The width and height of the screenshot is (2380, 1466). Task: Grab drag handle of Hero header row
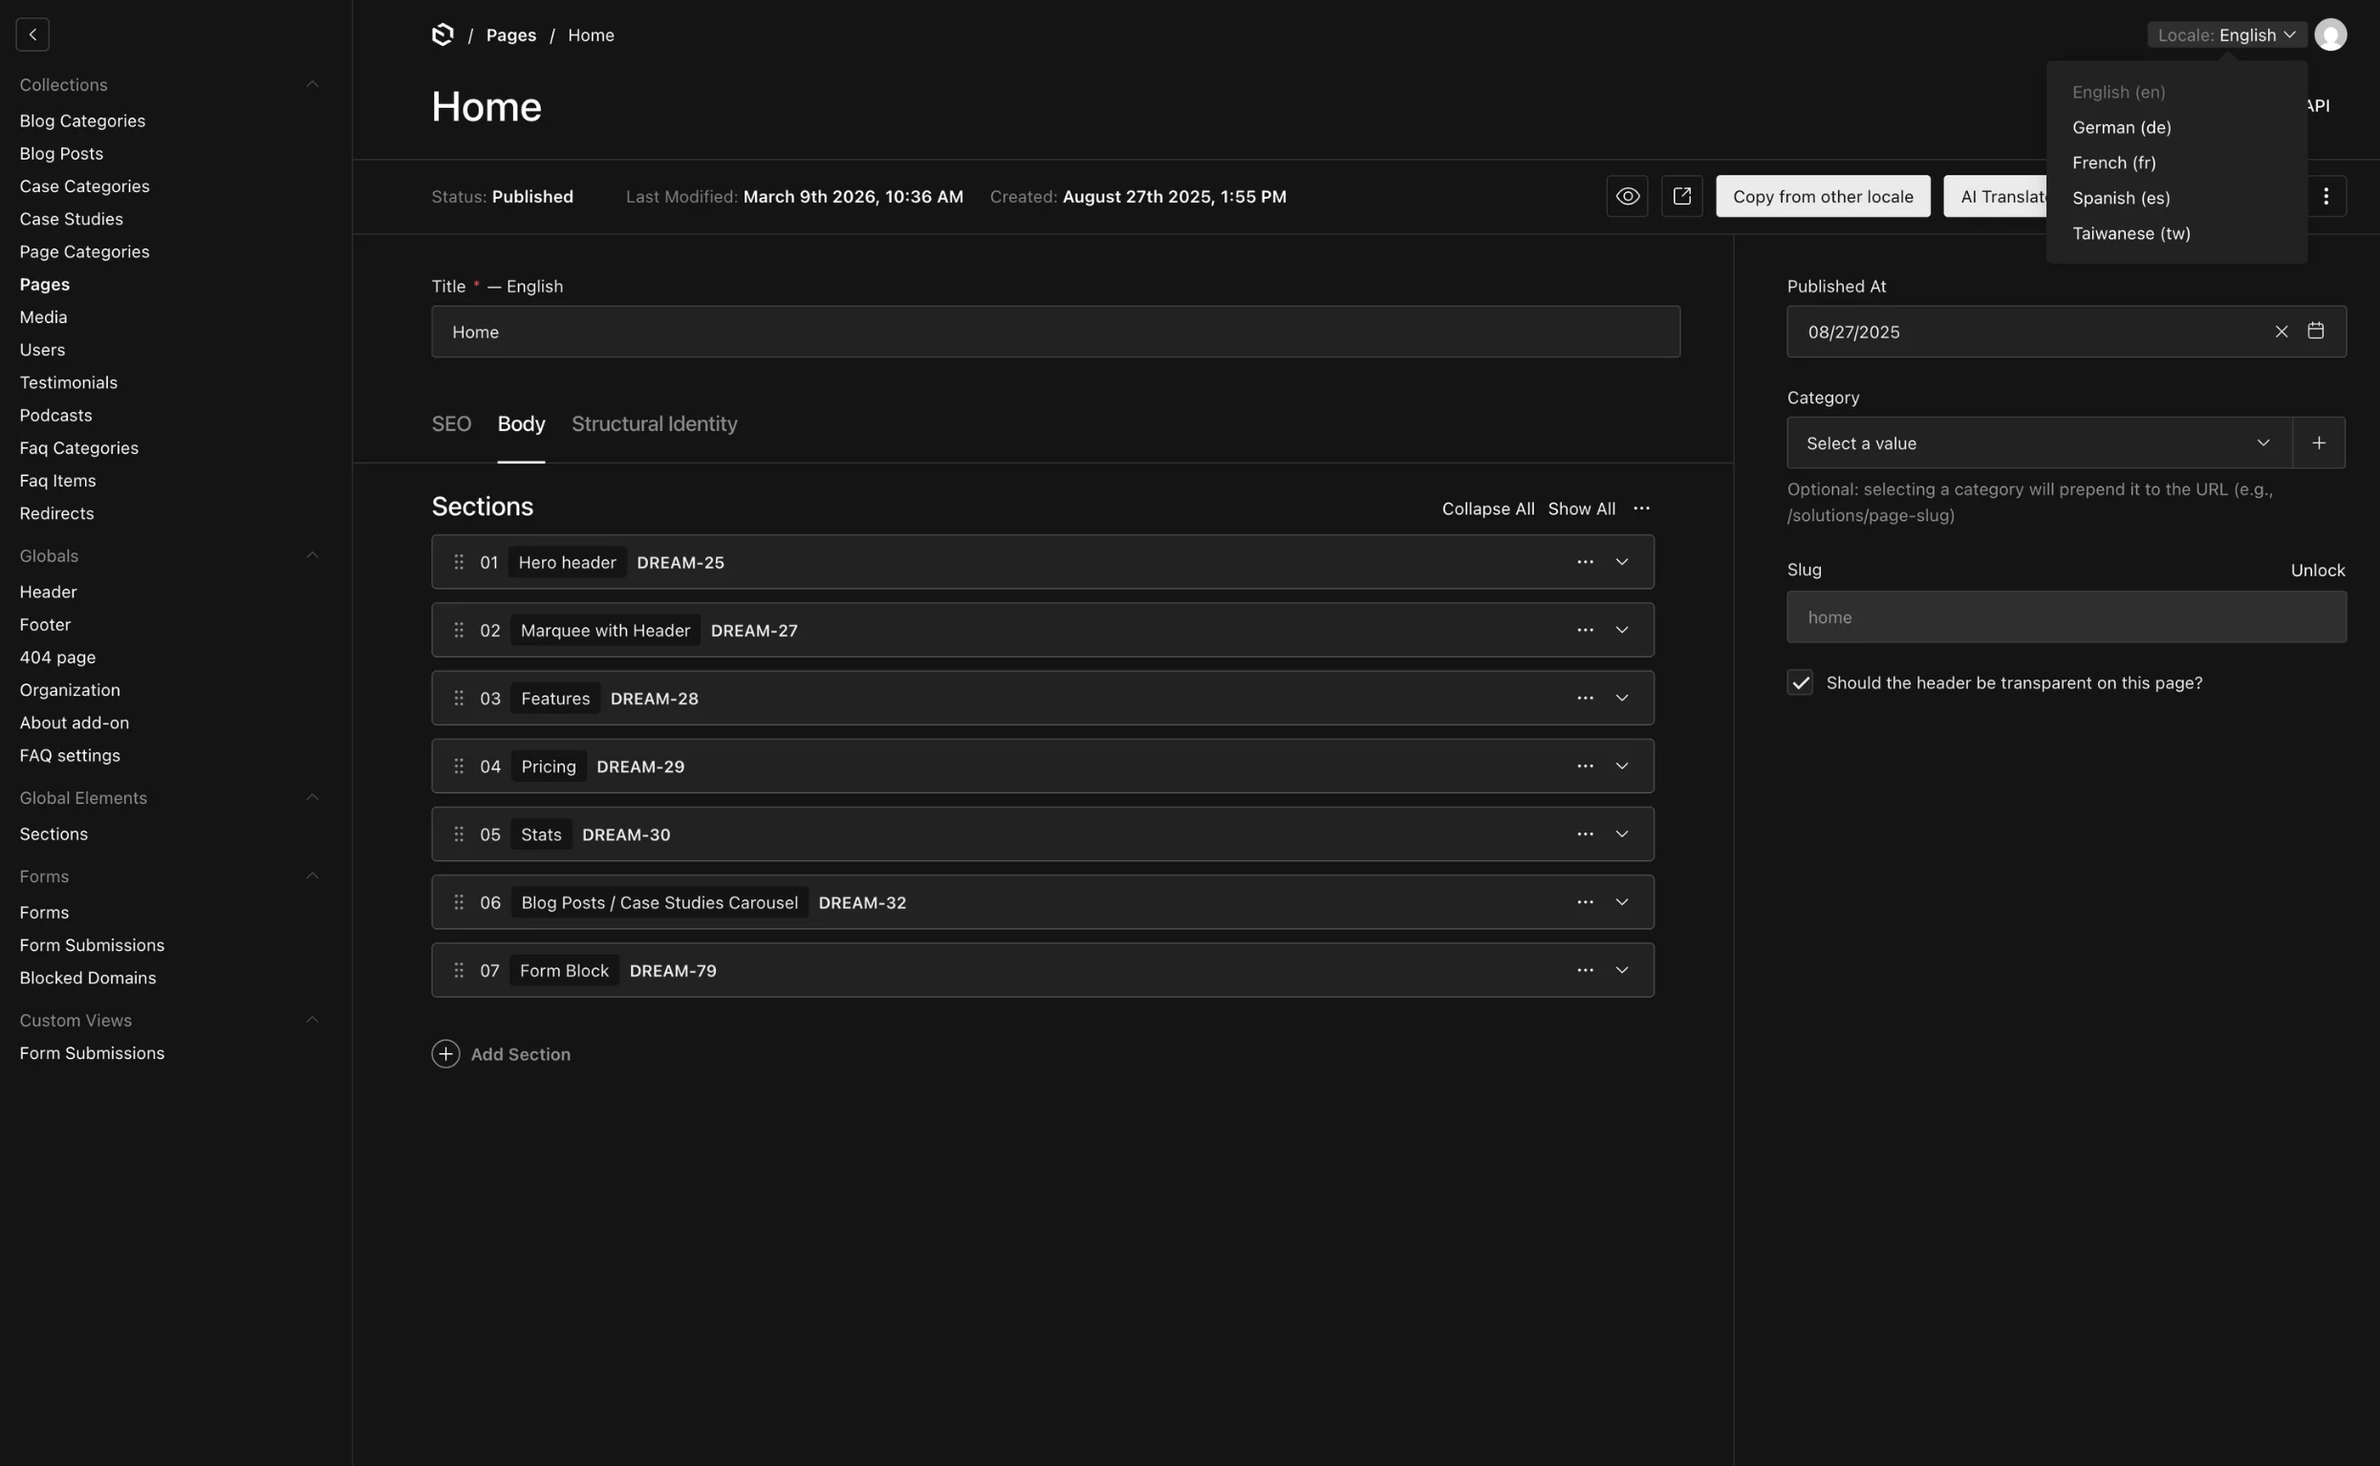coord(459,562)
